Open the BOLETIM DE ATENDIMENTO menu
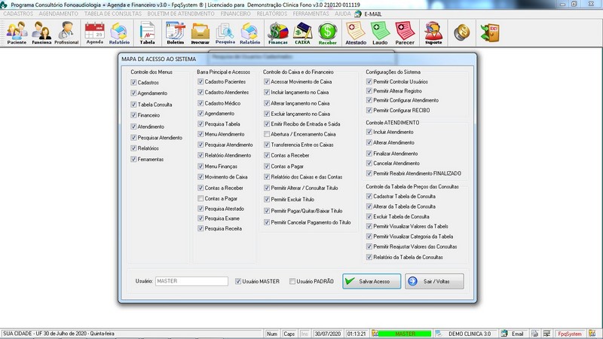 181,14
